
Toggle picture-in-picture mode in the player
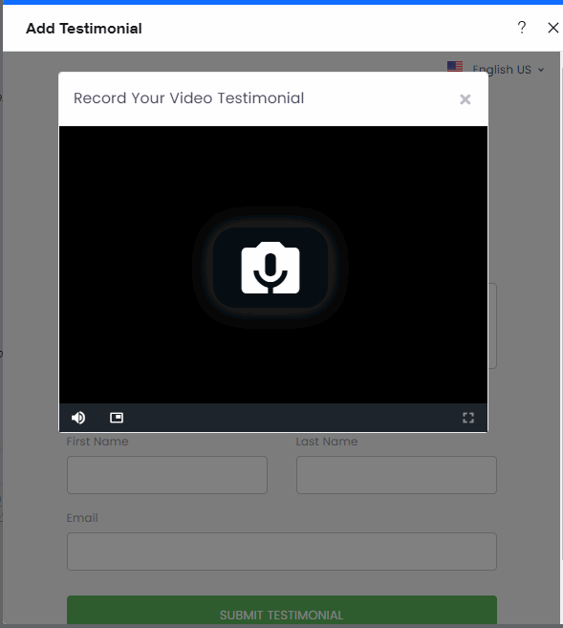pyautogui.click(x=117, y=418)
